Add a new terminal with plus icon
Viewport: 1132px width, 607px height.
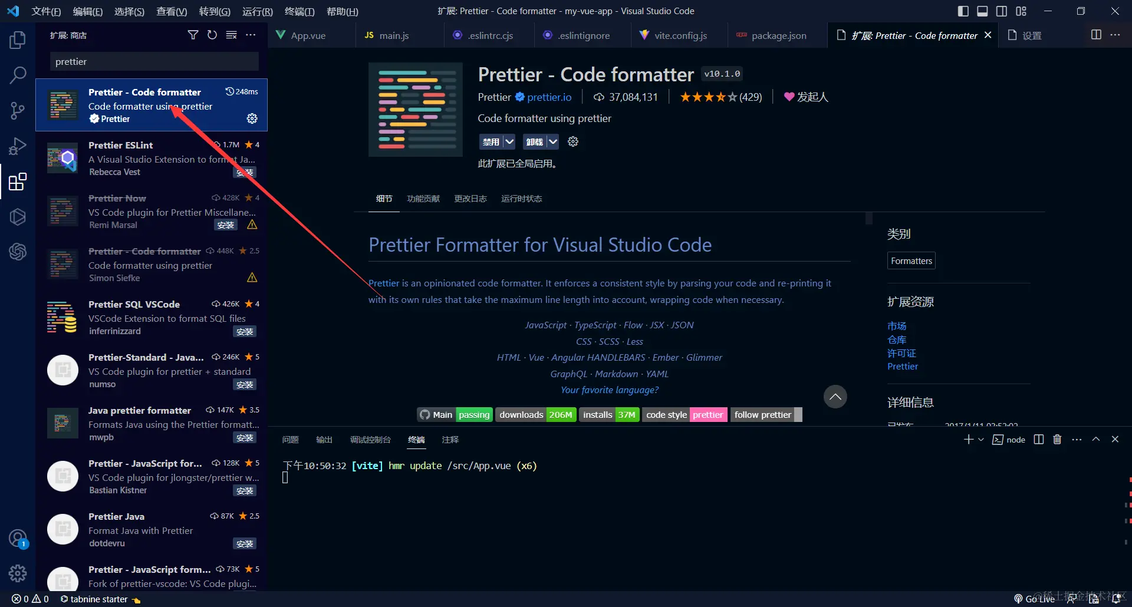968,440
